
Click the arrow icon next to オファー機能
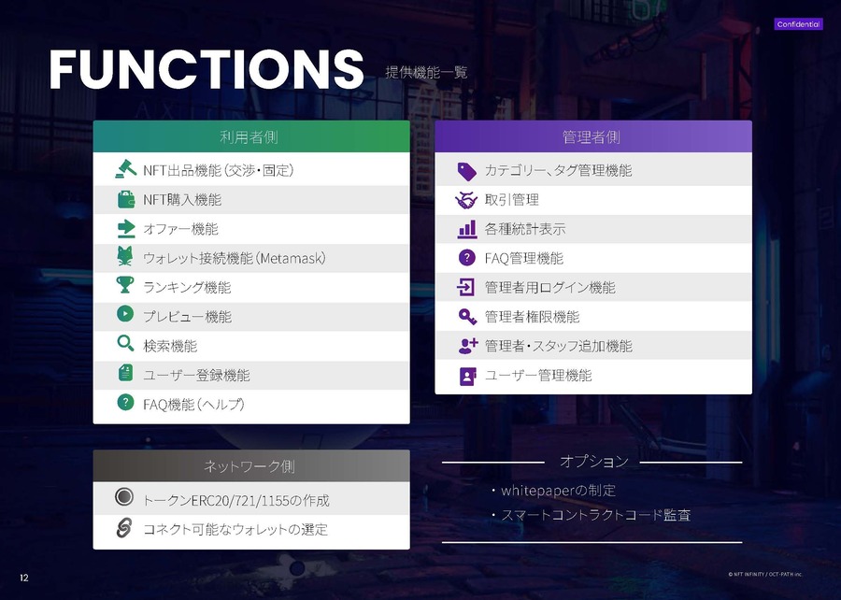(x=125, y=228)
